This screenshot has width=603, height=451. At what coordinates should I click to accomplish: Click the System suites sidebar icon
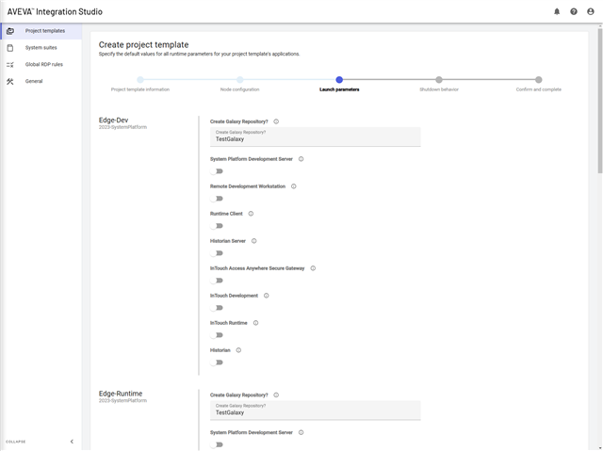click(x=10, y=48)
